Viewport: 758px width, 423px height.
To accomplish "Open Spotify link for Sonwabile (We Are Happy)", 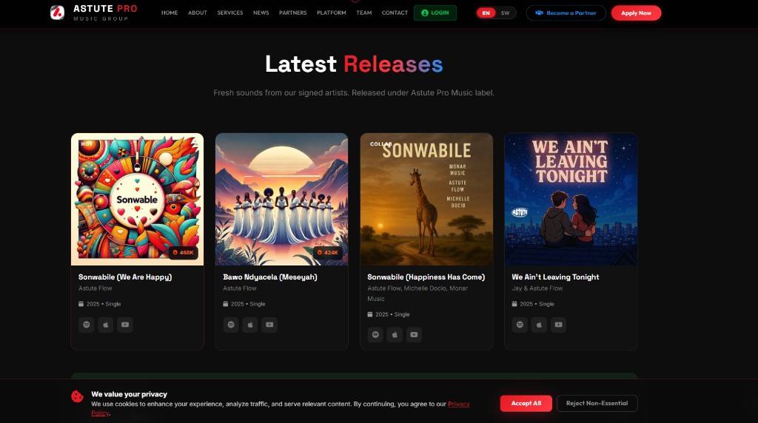I will click(87, 325).
